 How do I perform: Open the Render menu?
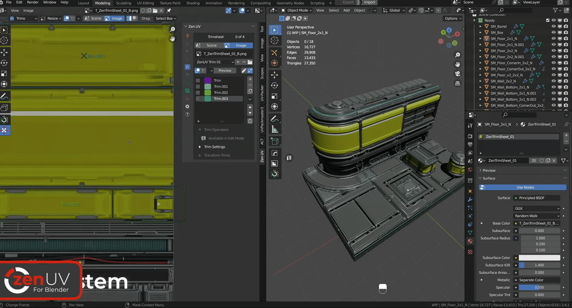point(33,2)
